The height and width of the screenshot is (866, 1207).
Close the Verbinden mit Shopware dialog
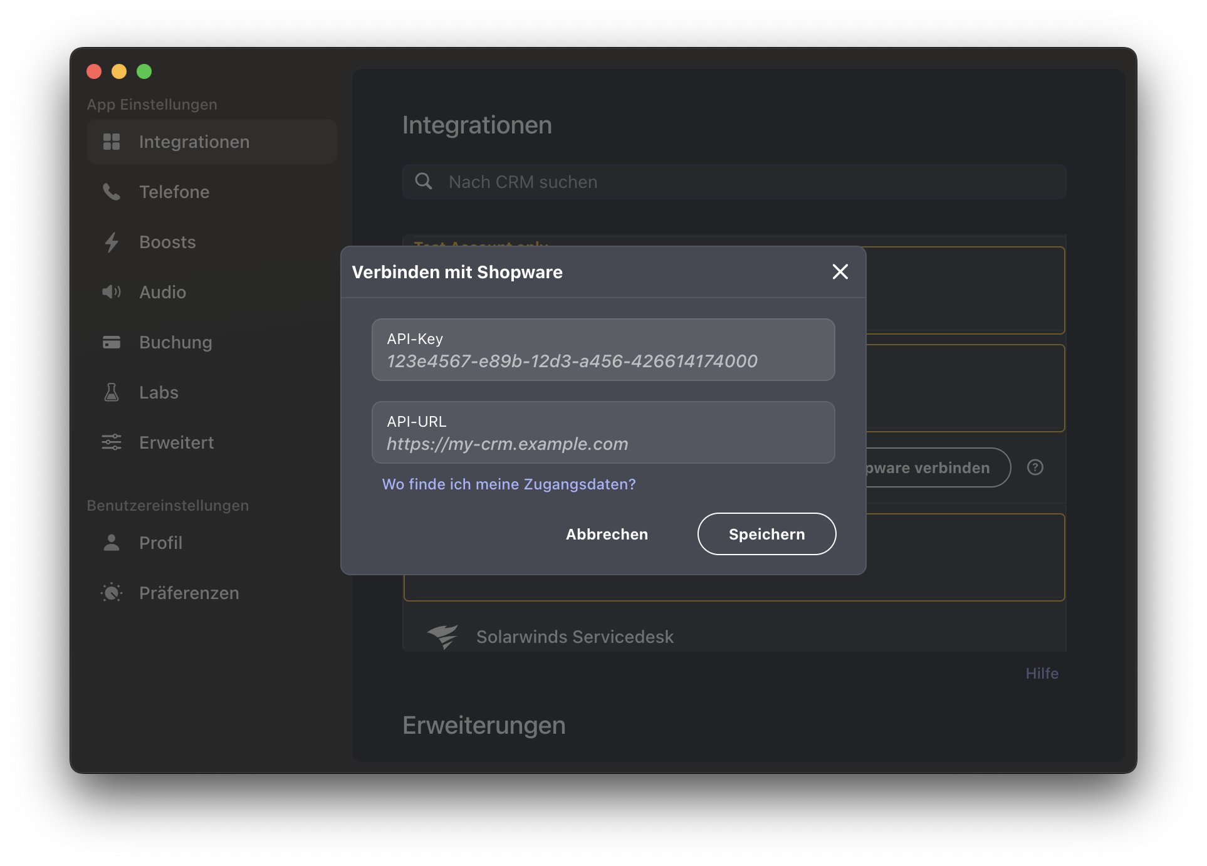(x=840, y=272)
